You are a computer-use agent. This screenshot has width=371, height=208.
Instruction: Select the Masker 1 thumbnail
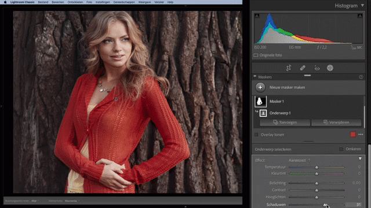[x=260, y=101]
